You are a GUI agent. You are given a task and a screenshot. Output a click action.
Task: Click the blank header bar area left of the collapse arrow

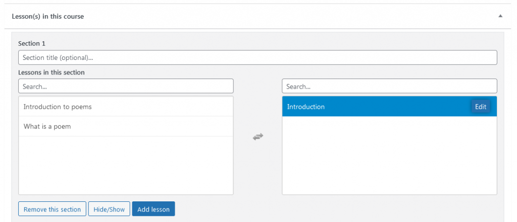point(303,16)
